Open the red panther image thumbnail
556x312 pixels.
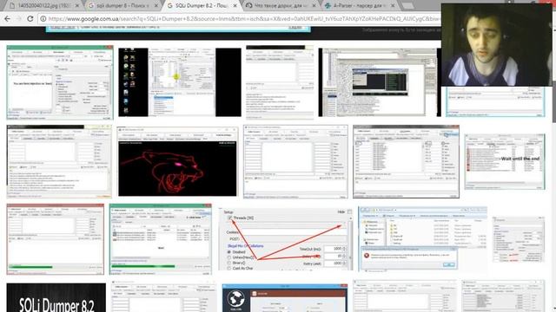point(177,161)
